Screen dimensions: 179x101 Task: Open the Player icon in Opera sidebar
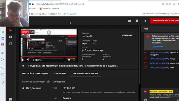3,53
